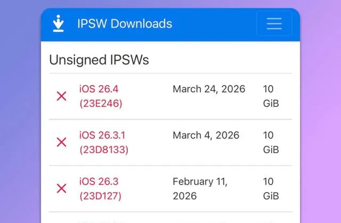
Task: Open the hamburger menu
Action: point(274,23)
